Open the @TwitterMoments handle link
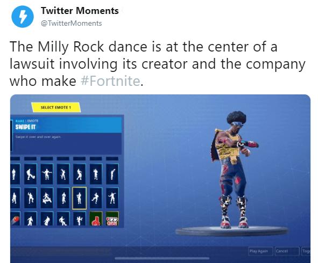318x263 pixels. [72, 23]
